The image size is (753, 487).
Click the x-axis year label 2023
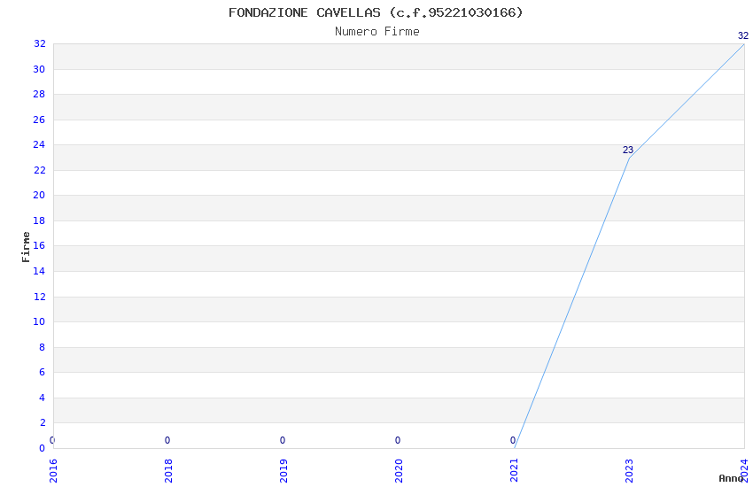(x=630, y=471)
